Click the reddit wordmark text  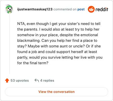point(102,9)
